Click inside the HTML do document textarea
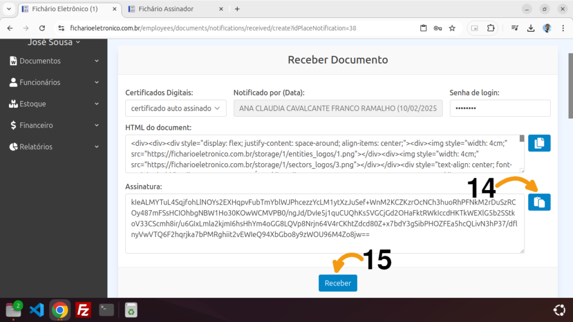The width and height of the screenshot is (573, 322). tap(325, 154)
